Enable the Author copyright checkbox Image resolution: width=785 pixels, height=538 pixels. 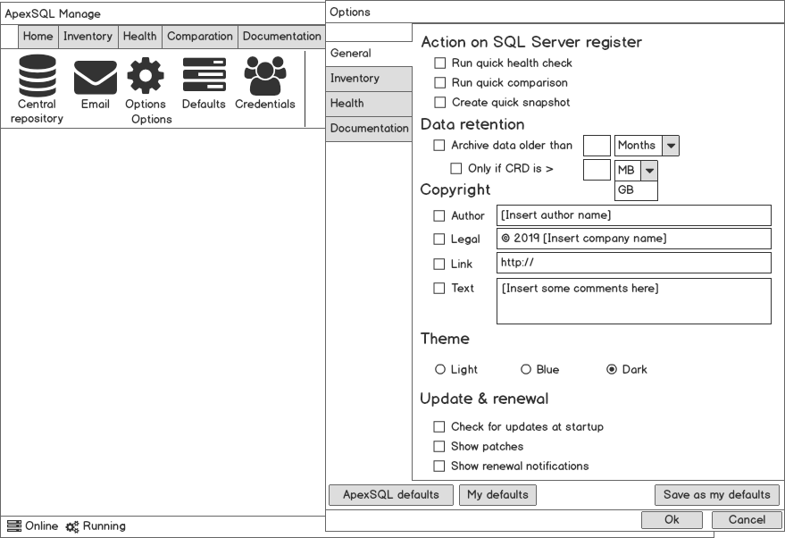pyautogui.click(x=439, y=216)
